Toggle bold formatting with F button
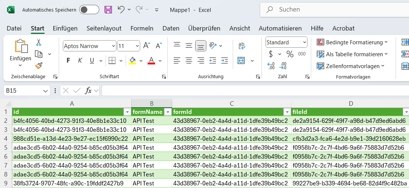 [68, 60]
